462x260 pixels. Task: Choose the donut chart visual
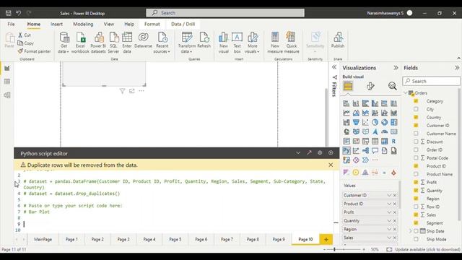[384, 122]
